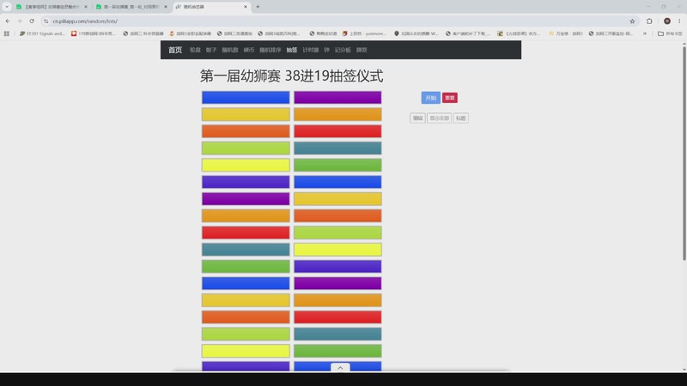Select the 抽签 draw lots nav item
This screenshot has height=386, width=687.
292,50
